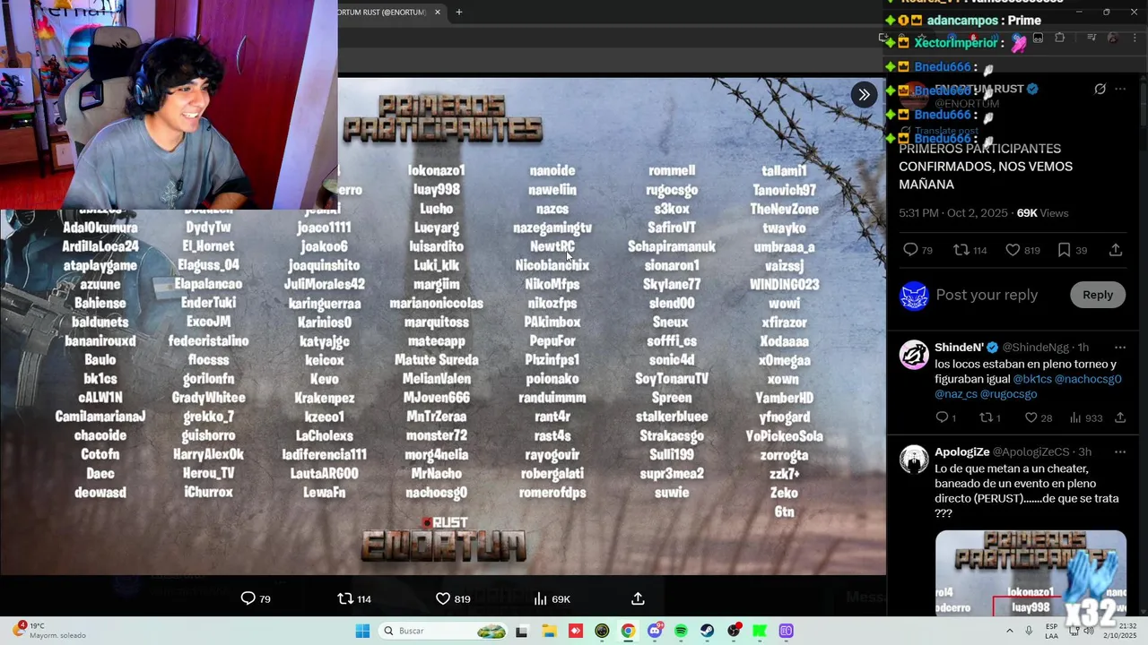This screenshot has height=645, width=1148.
Task: Open the @nachocsg0 mention link
Action: point(1088,379)
